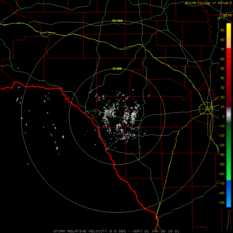The width and height of the screenshot is (233, 233).
Task: Click the "NEXR" label above the scale
Action: point(227,16)
